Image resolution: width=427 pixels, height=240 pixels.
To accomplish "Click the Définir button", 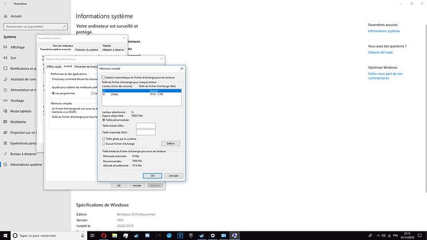I will [x=170, y=144].
